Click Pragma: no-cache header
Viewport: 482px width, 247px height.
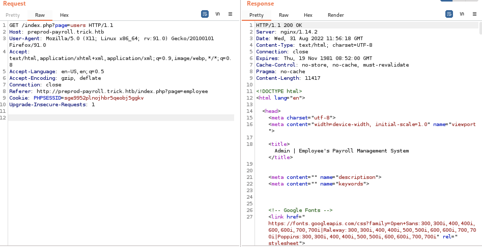[281, 71]
